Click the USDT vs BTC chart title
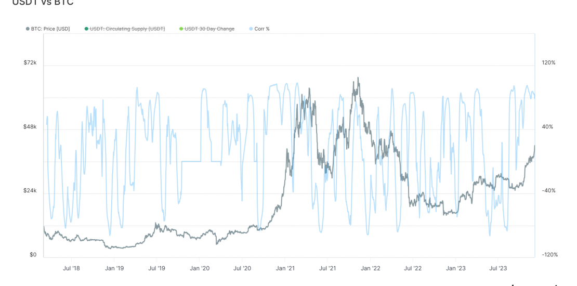Screen dimensions: 577x286 (43, 3)
